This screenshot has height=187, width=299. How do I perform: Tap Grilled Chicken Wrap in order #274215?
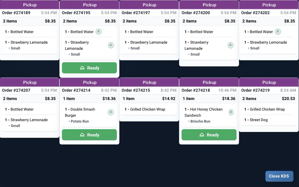coord(148,109)
